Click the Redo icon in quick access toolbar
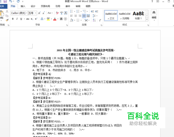This screenshot has height=137, width=174. point(18,1)
